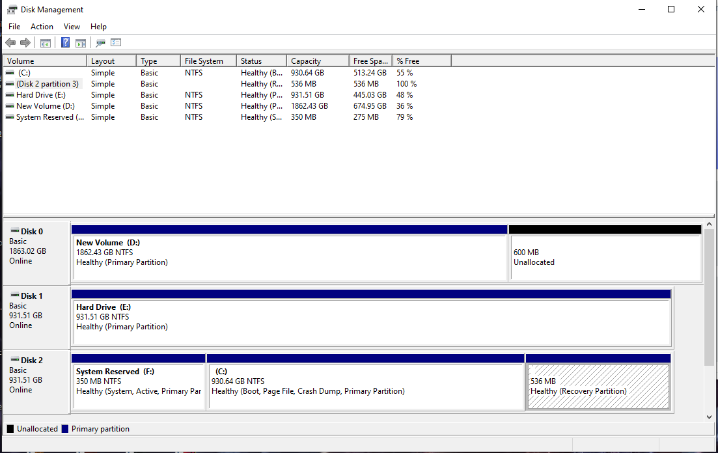Select the System Reserved F: partition block
This screenshot has width=718, height=453.
tap(138, 384)
